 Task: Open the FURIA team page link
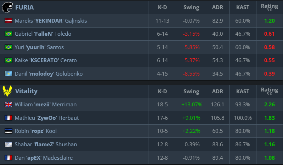24,7
